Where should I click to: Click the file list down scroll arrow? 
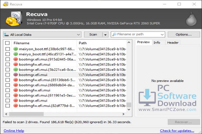pos(129,109)
